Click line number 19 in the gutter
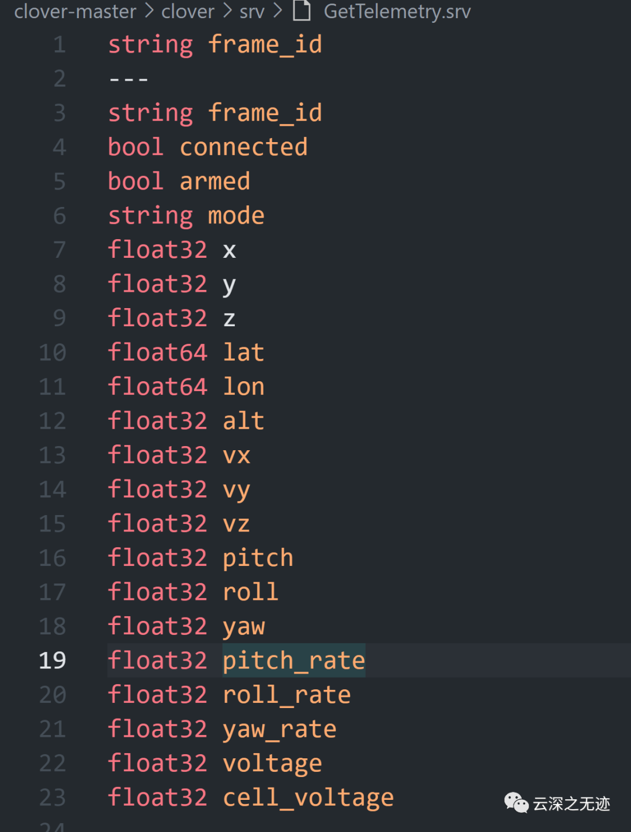Viewport: 631px width, 832px height. pyautogui.click(x=53, y=661)
